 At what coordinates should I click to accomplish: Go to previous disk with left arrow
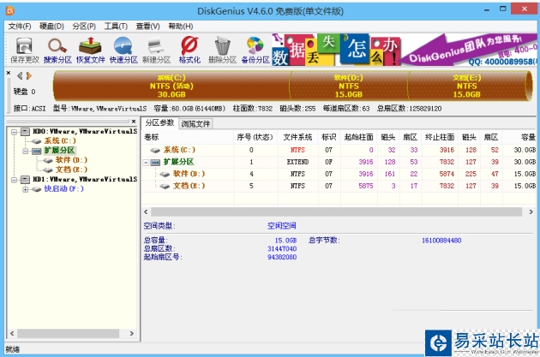20,75
